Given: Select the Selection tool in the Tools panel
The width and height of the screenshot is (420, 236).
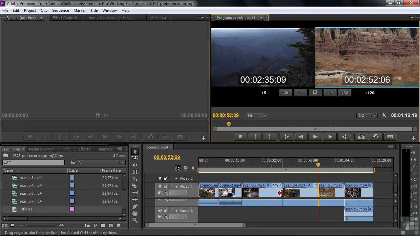Looking at the screenshot, I should point(135,151).
